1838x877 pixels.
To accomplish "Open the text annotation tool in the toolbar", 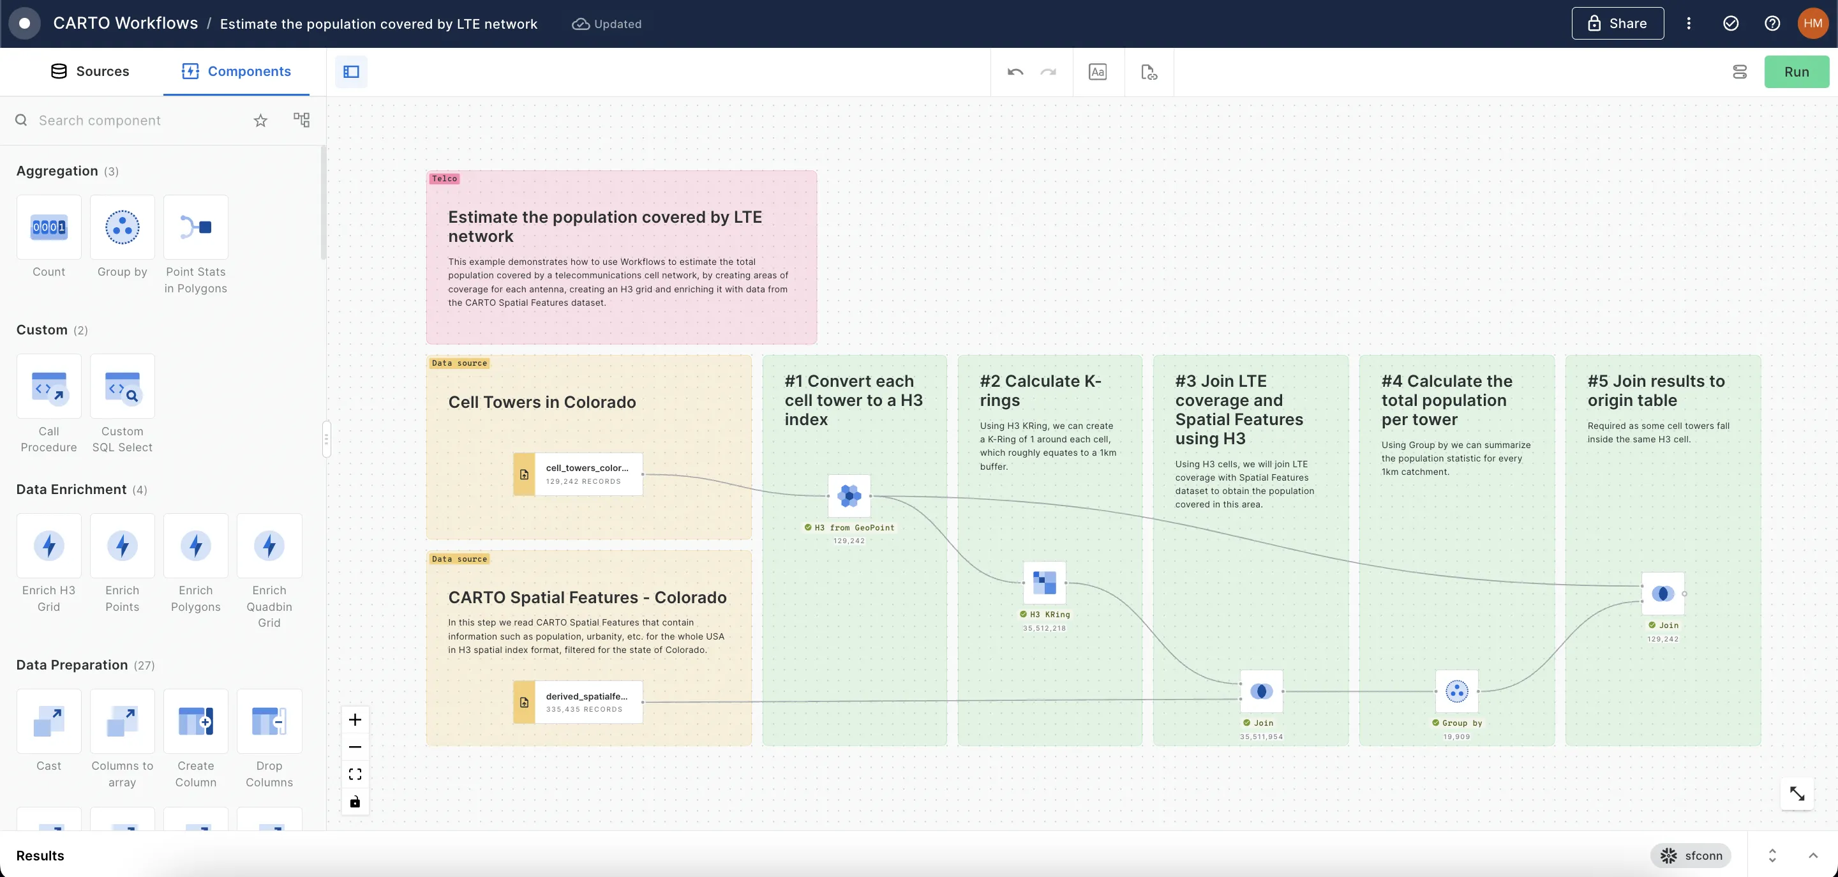I will pos(1098,71).
